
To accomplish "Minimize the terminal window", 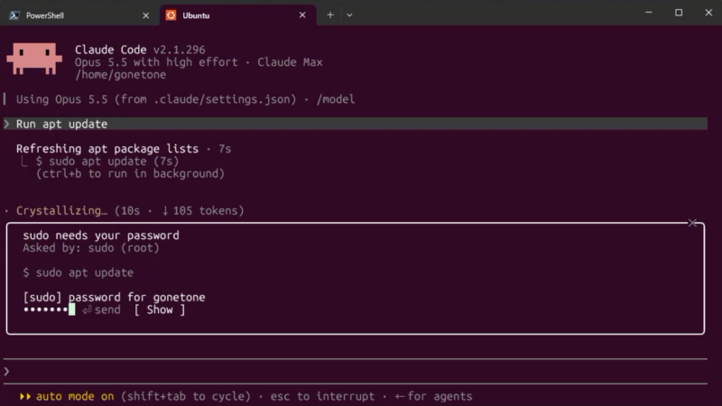I will tap(649, 13).
